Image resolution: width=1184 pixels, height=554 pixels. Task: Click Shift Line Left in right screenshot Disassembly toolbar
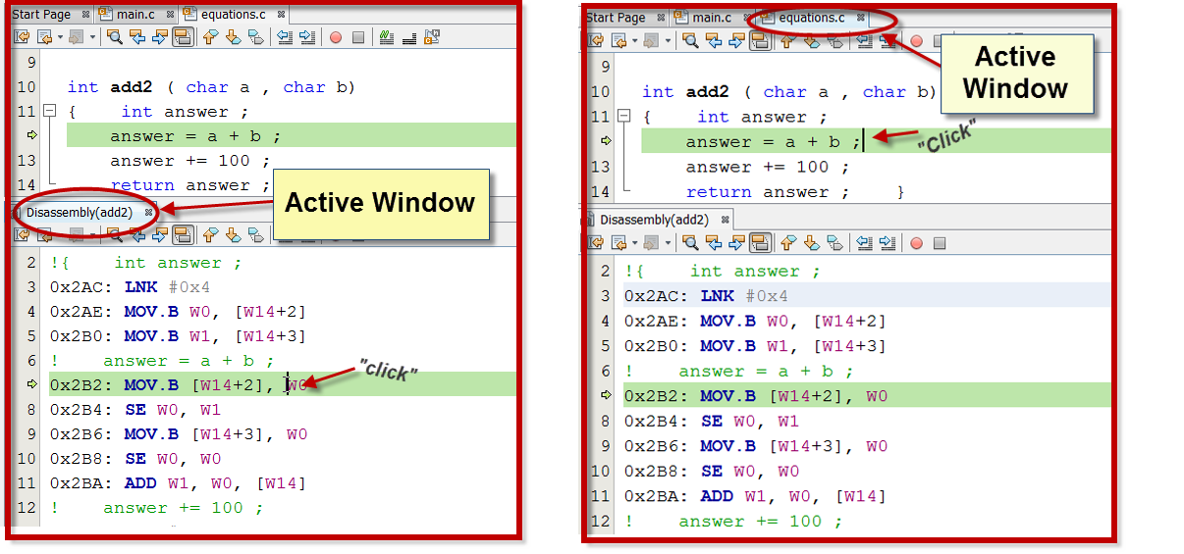tap(864, 242)
